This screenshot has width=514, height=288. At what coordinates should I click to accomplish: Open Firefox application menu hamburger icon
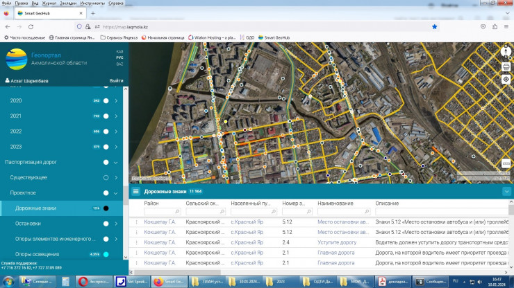506,26
